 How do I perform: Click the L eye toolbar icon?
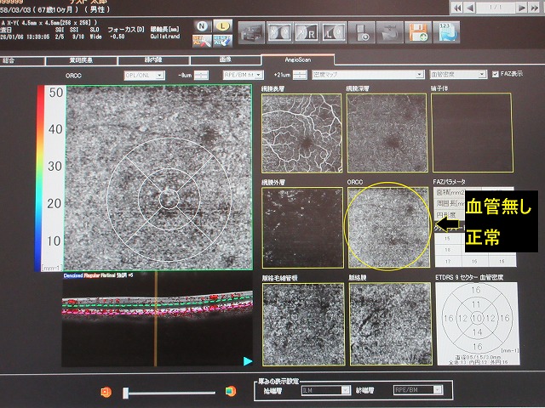[x=334, y=33]
